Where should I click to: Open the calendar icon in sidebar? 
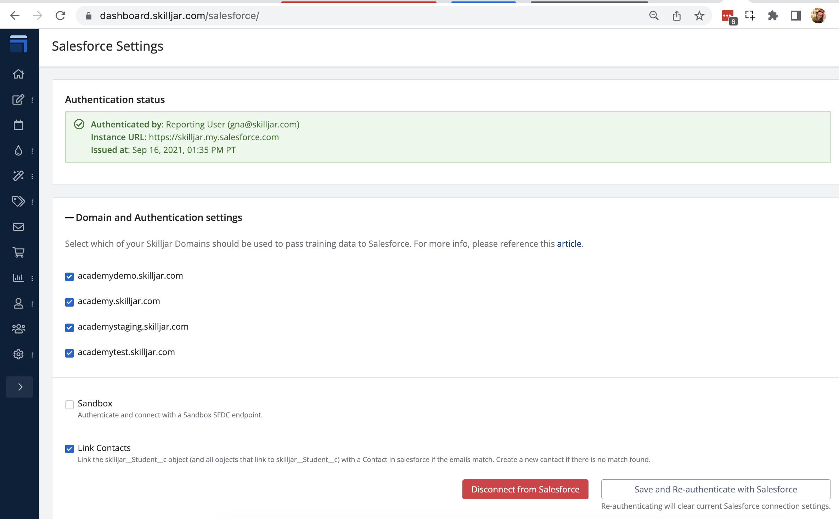[18, 125]
